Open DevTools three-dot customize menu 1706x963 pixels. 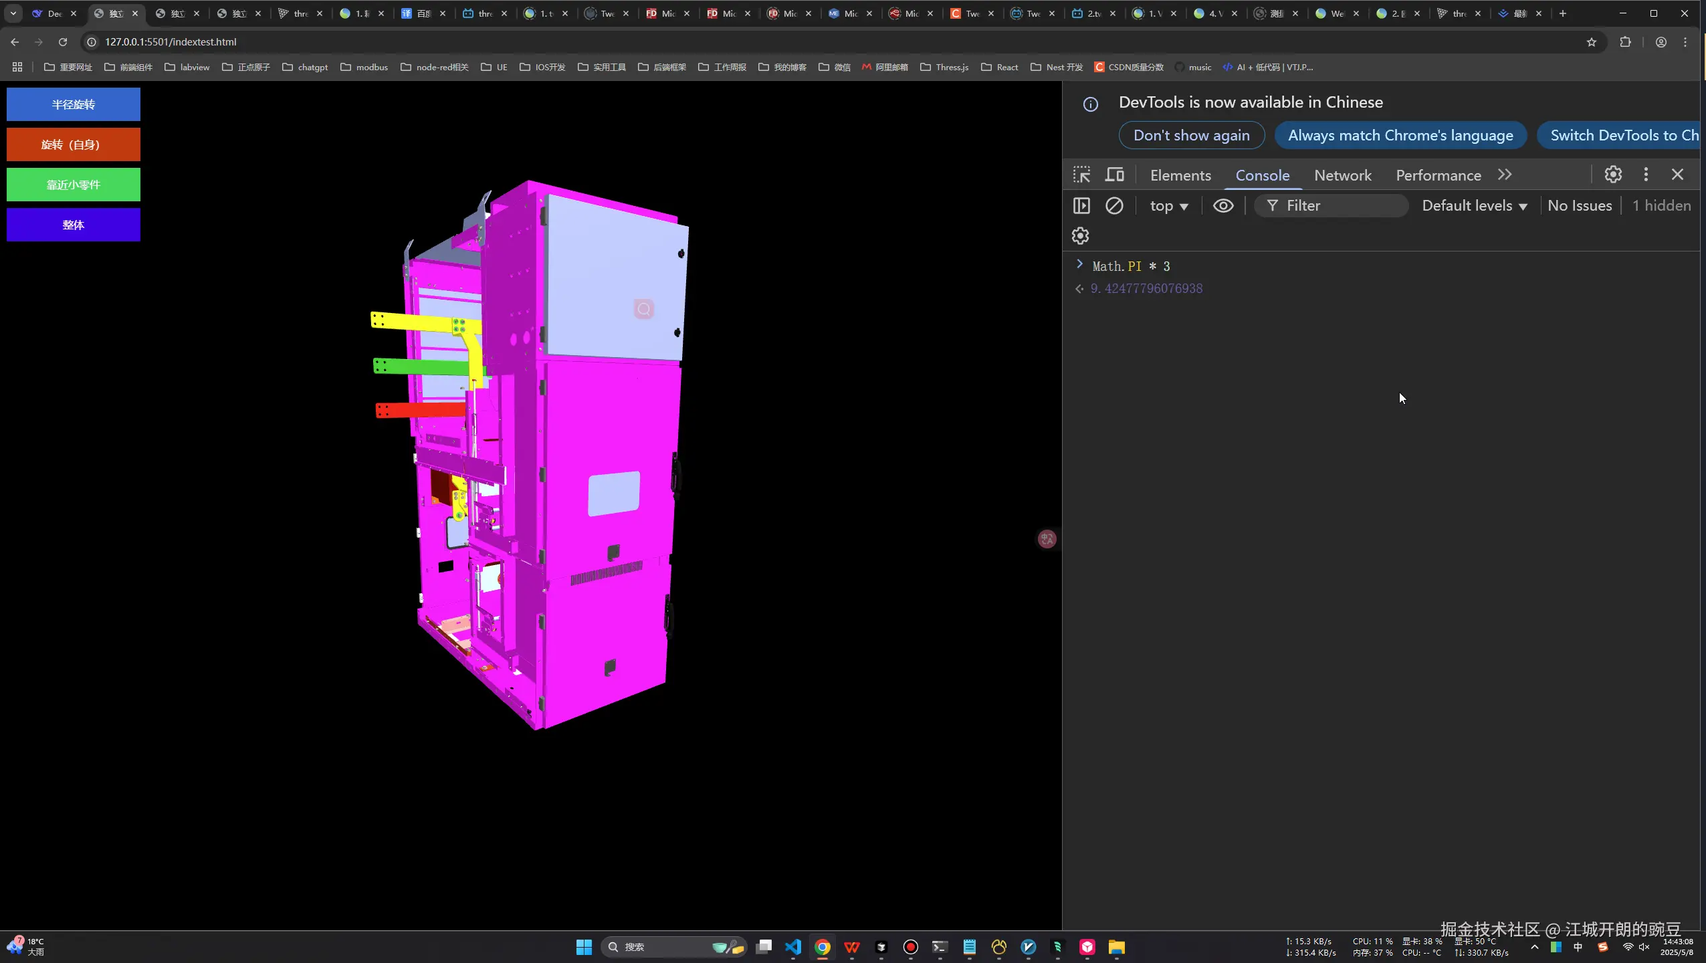tap(1646, 175)
